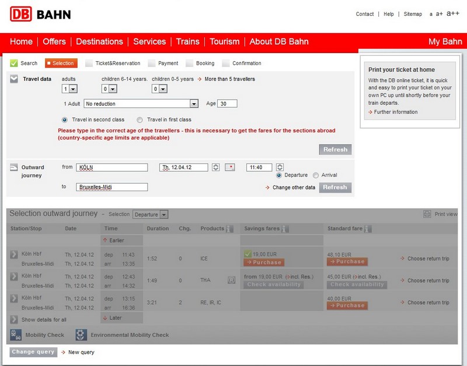The width and height of the screenshot is (467, 366).
Task: Expand details for the 11:43 ICE connection
Action: click(14, 255)
